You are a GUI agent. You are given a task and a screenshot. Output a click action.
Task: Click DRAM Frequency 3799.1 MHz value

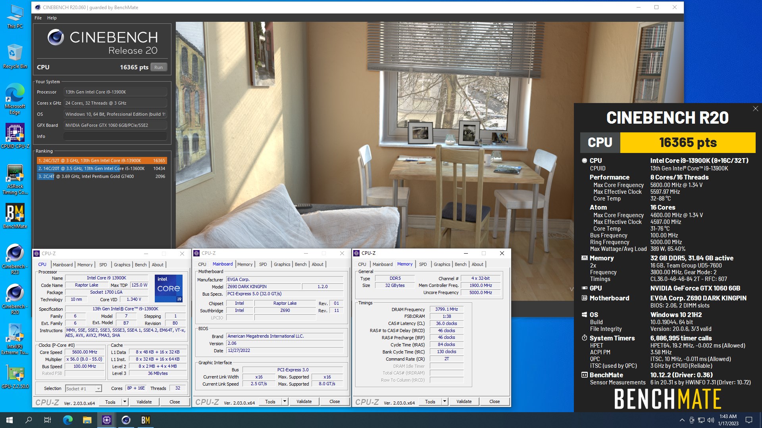(446, 310)
